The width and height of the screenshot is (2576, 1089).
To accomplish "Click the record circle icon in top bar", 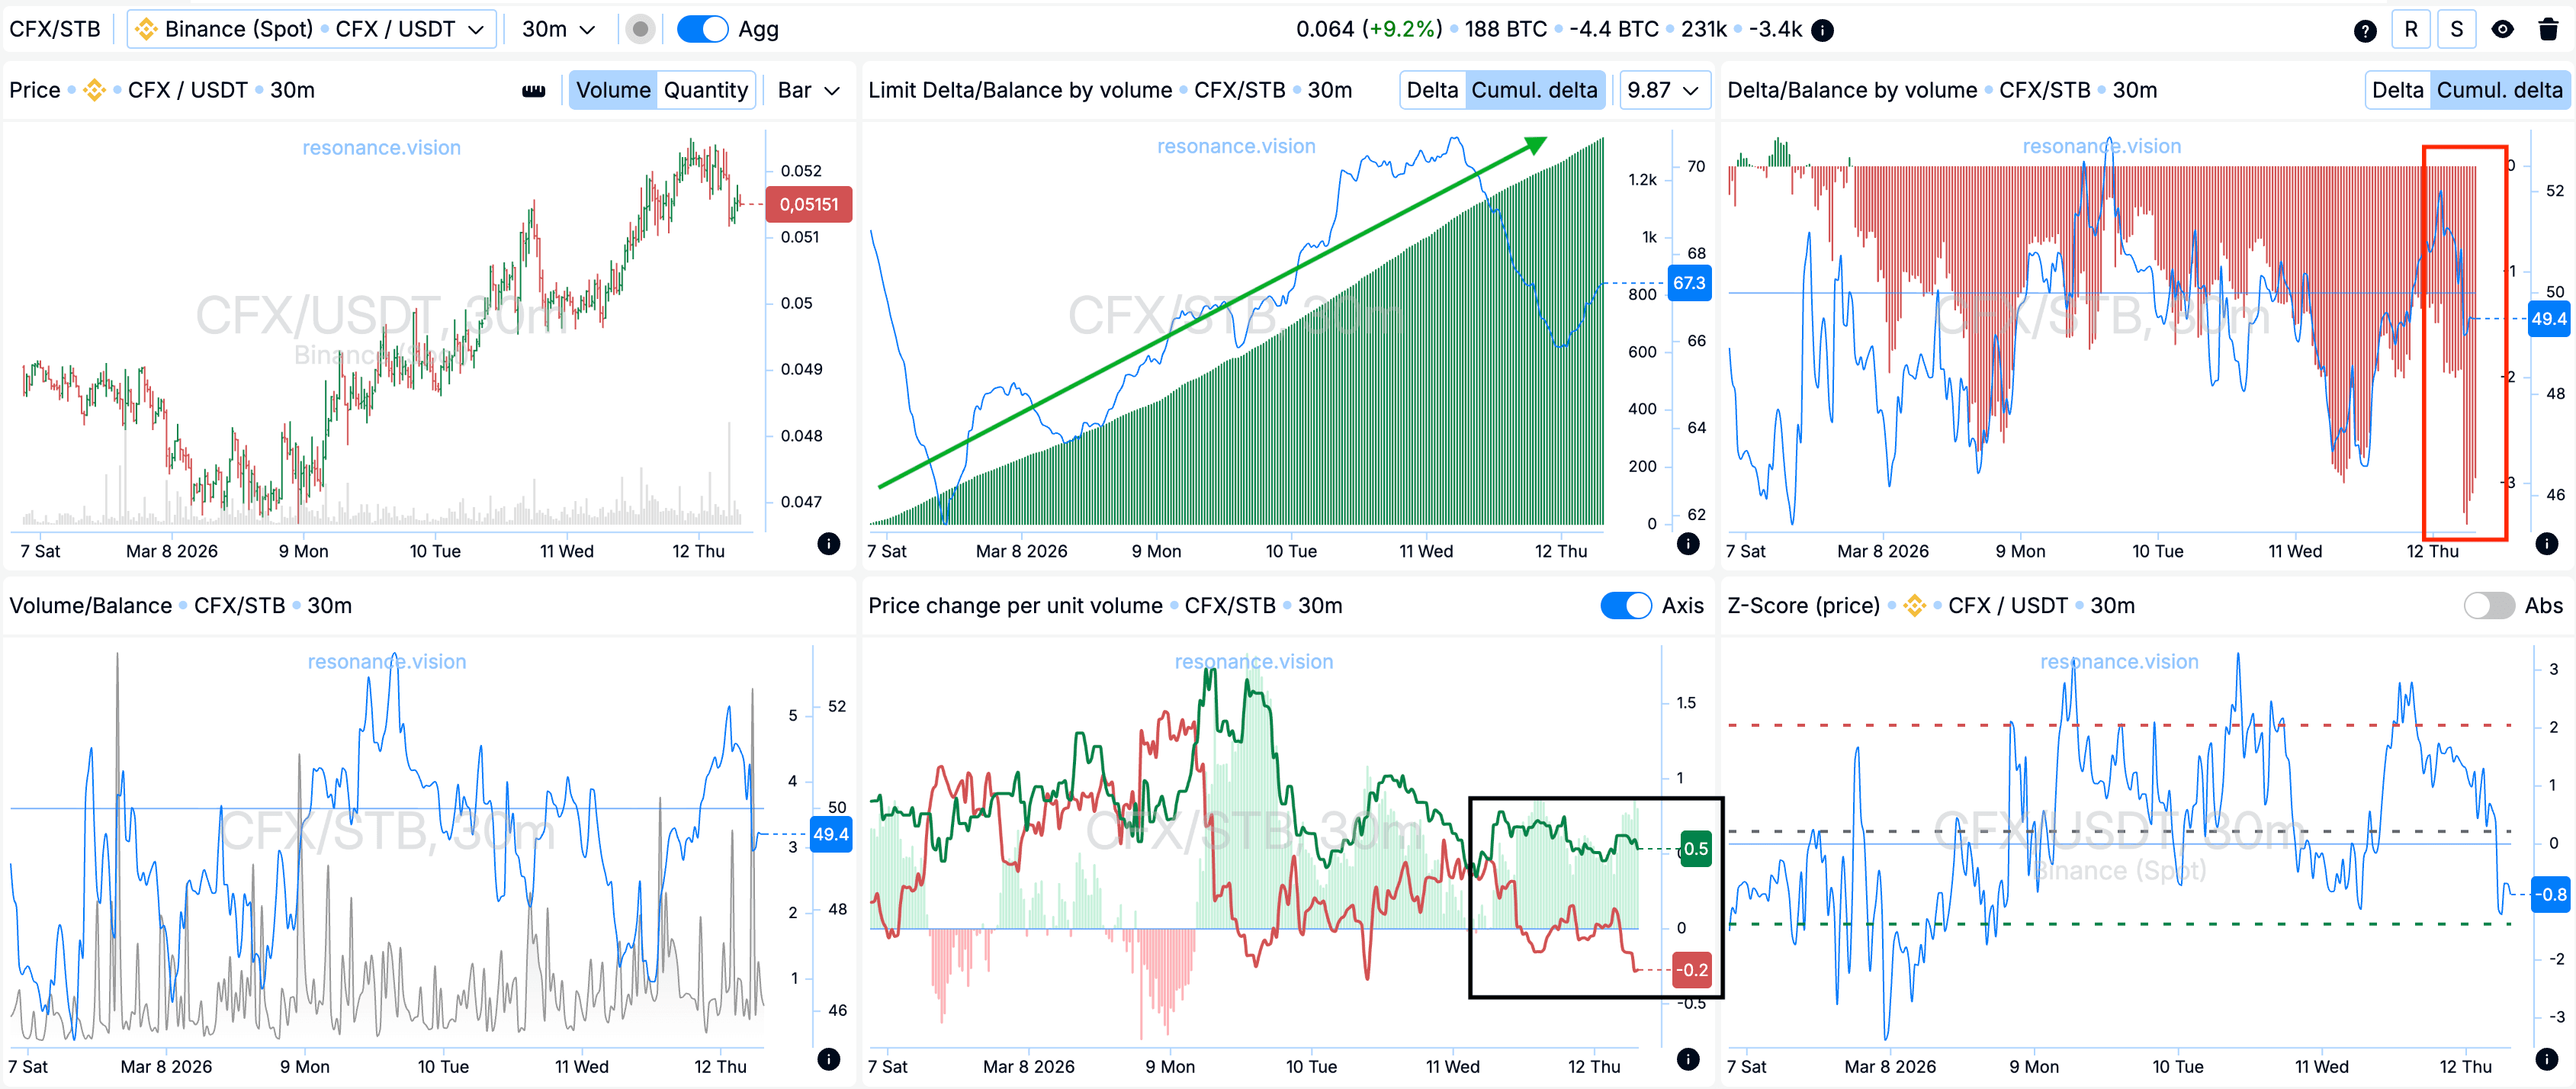I will (x=641, y=29).
